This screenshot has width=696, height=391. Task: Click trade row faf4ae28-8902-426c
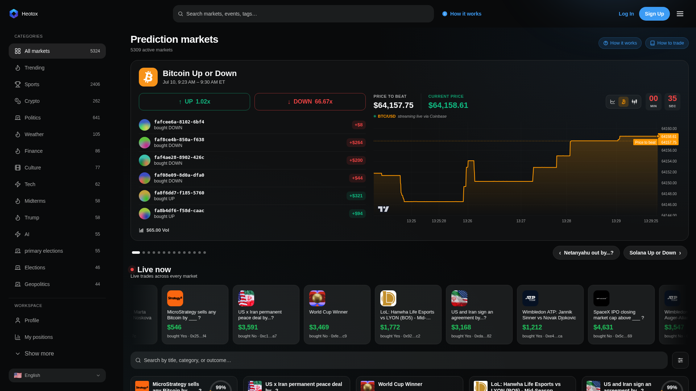pos(252,160)
